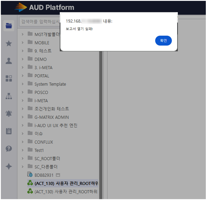Screen dimensions: 207x200
Task: Expand the 조건개인화 테스트 folder chevron
Action: (23, 109)
